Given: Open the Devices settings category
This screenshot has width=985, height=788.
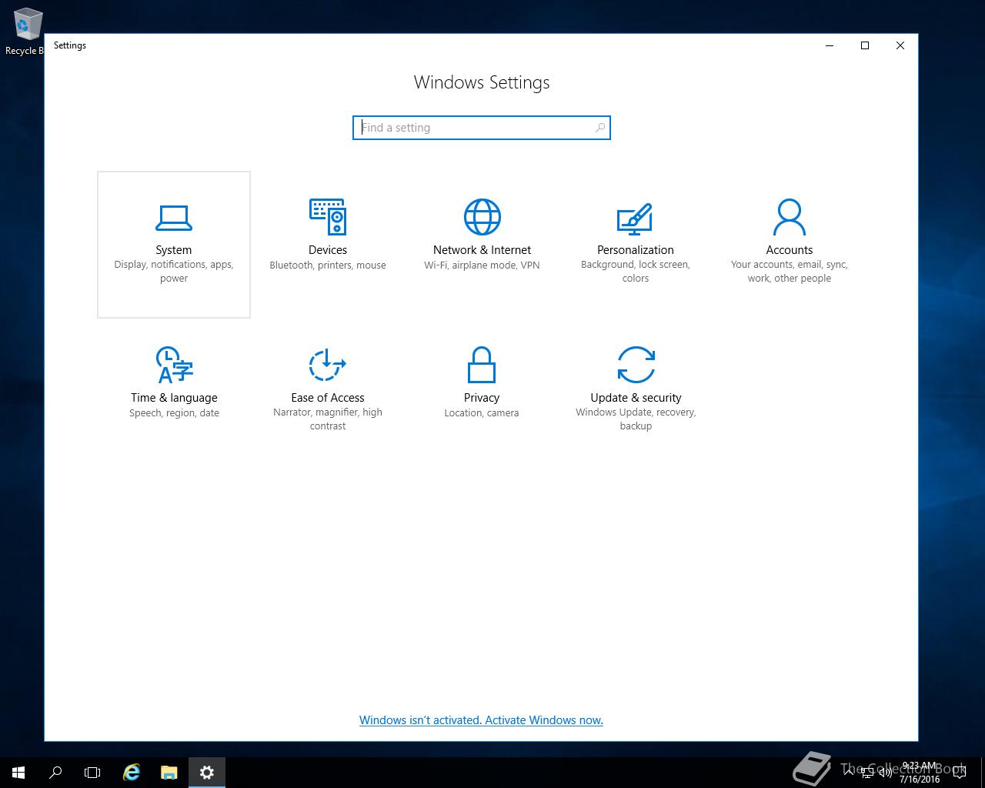Looking at the screenshot, I should [328, 244].
